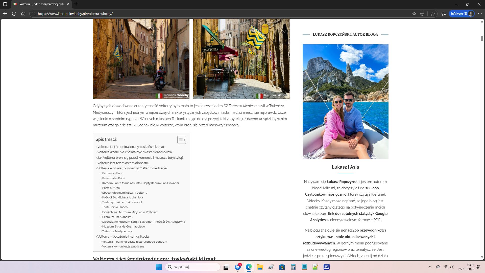Go to browser home page icon
This screenshot has width=485, height=273.
(23, 14)
